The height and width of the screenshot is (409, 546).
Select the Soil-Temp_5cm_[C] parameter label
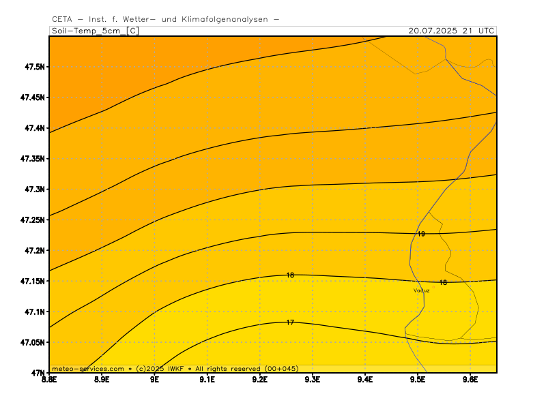(x=96, y=31)
